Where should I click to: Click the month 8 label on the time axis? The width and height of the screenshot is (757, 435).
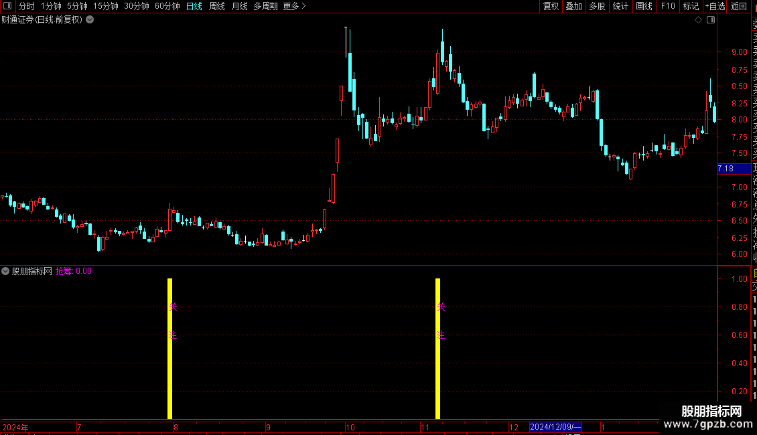pos(176,427)
